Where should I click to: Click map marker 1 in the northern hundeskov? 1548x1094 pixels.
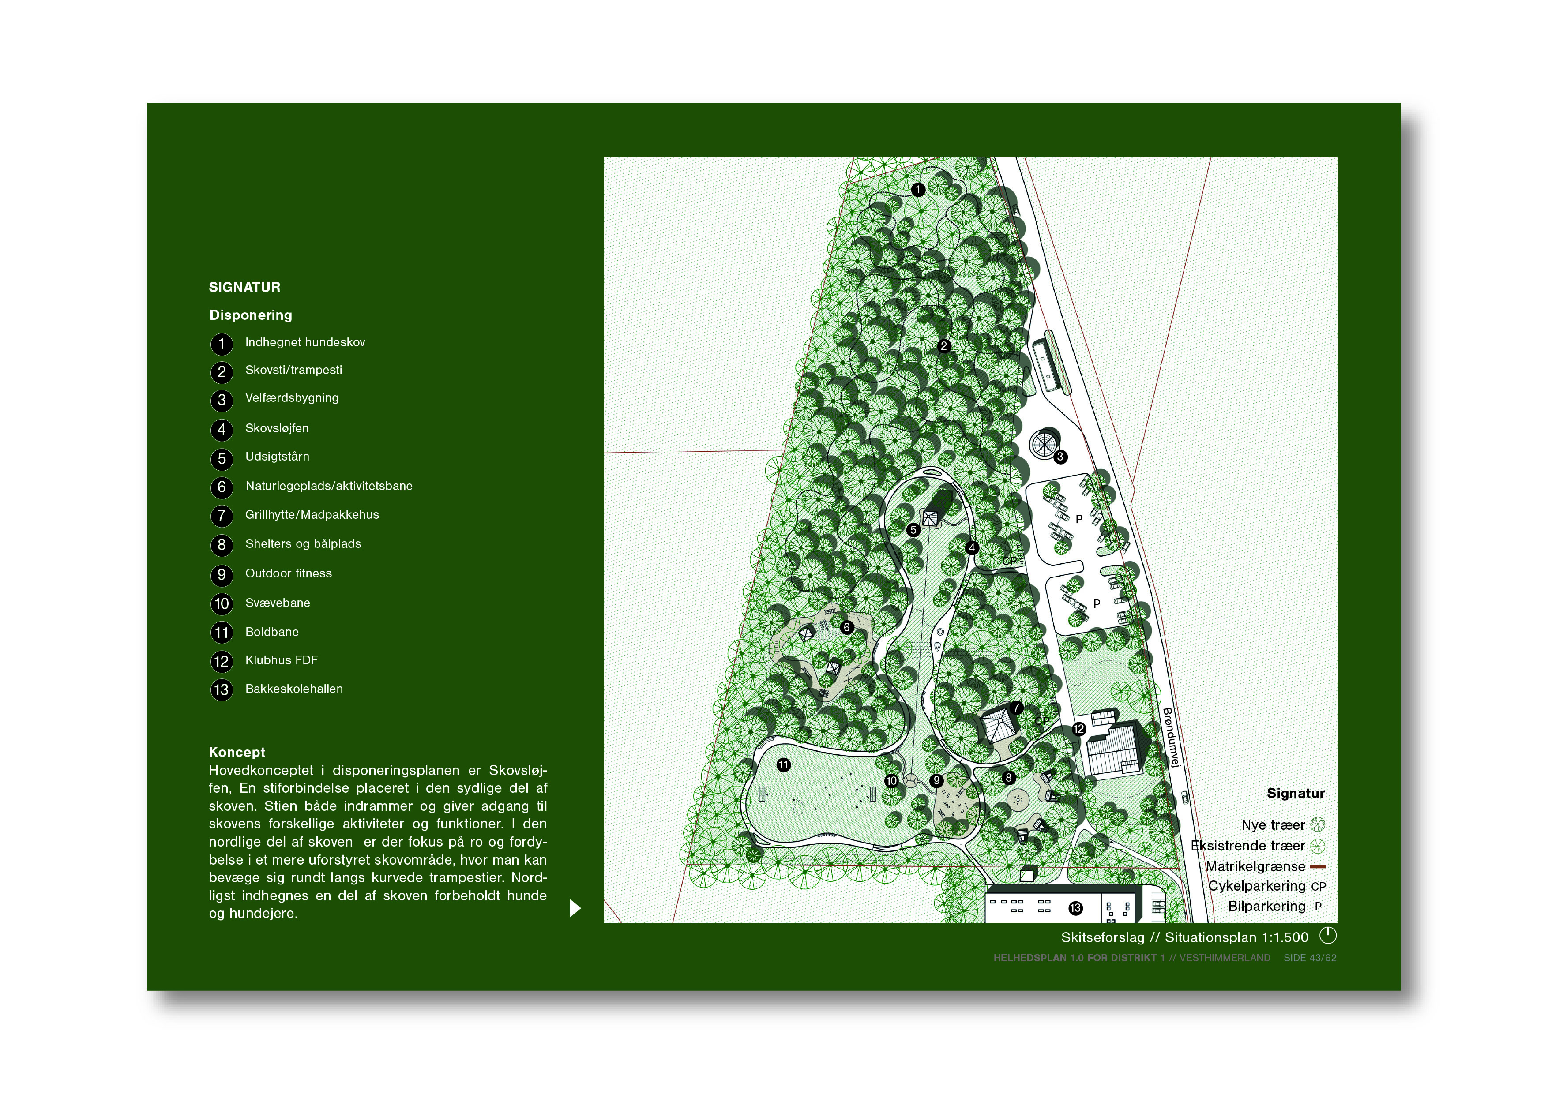click(917, 190)
